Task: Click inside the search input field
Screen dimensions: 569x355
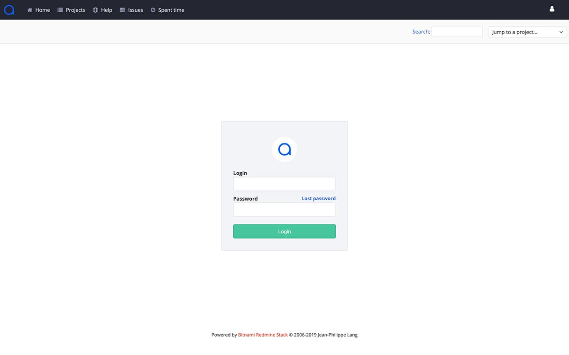Action: [x=457, y=31]
